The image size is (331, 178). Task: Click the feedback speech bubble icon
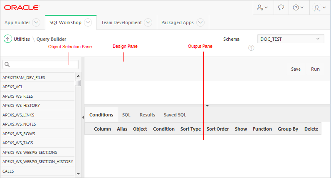281,7
